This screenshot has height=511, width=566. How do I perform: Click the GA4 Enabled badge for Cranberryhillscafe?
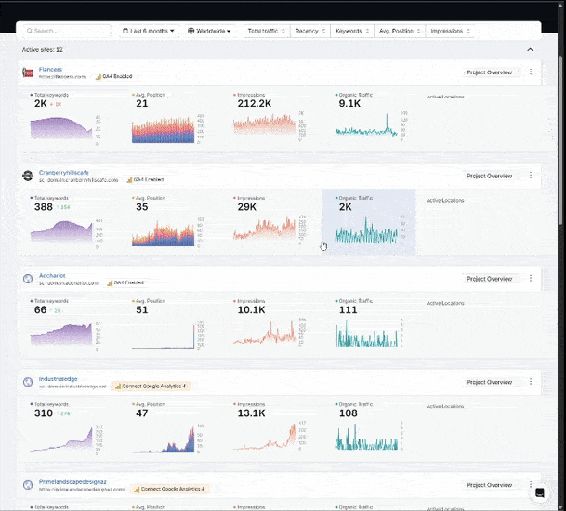tap(145, 179)
